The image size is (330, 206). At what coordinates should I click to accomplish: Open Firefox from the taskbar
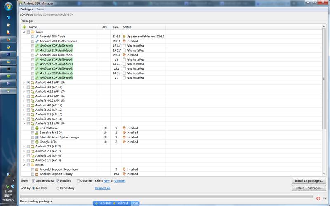8,40
